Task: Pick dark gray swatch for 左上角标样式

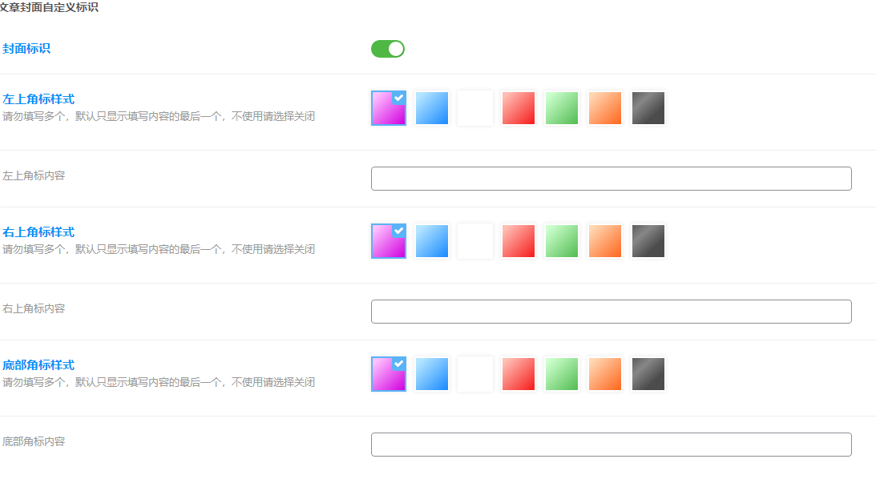Action: [648, 108]
